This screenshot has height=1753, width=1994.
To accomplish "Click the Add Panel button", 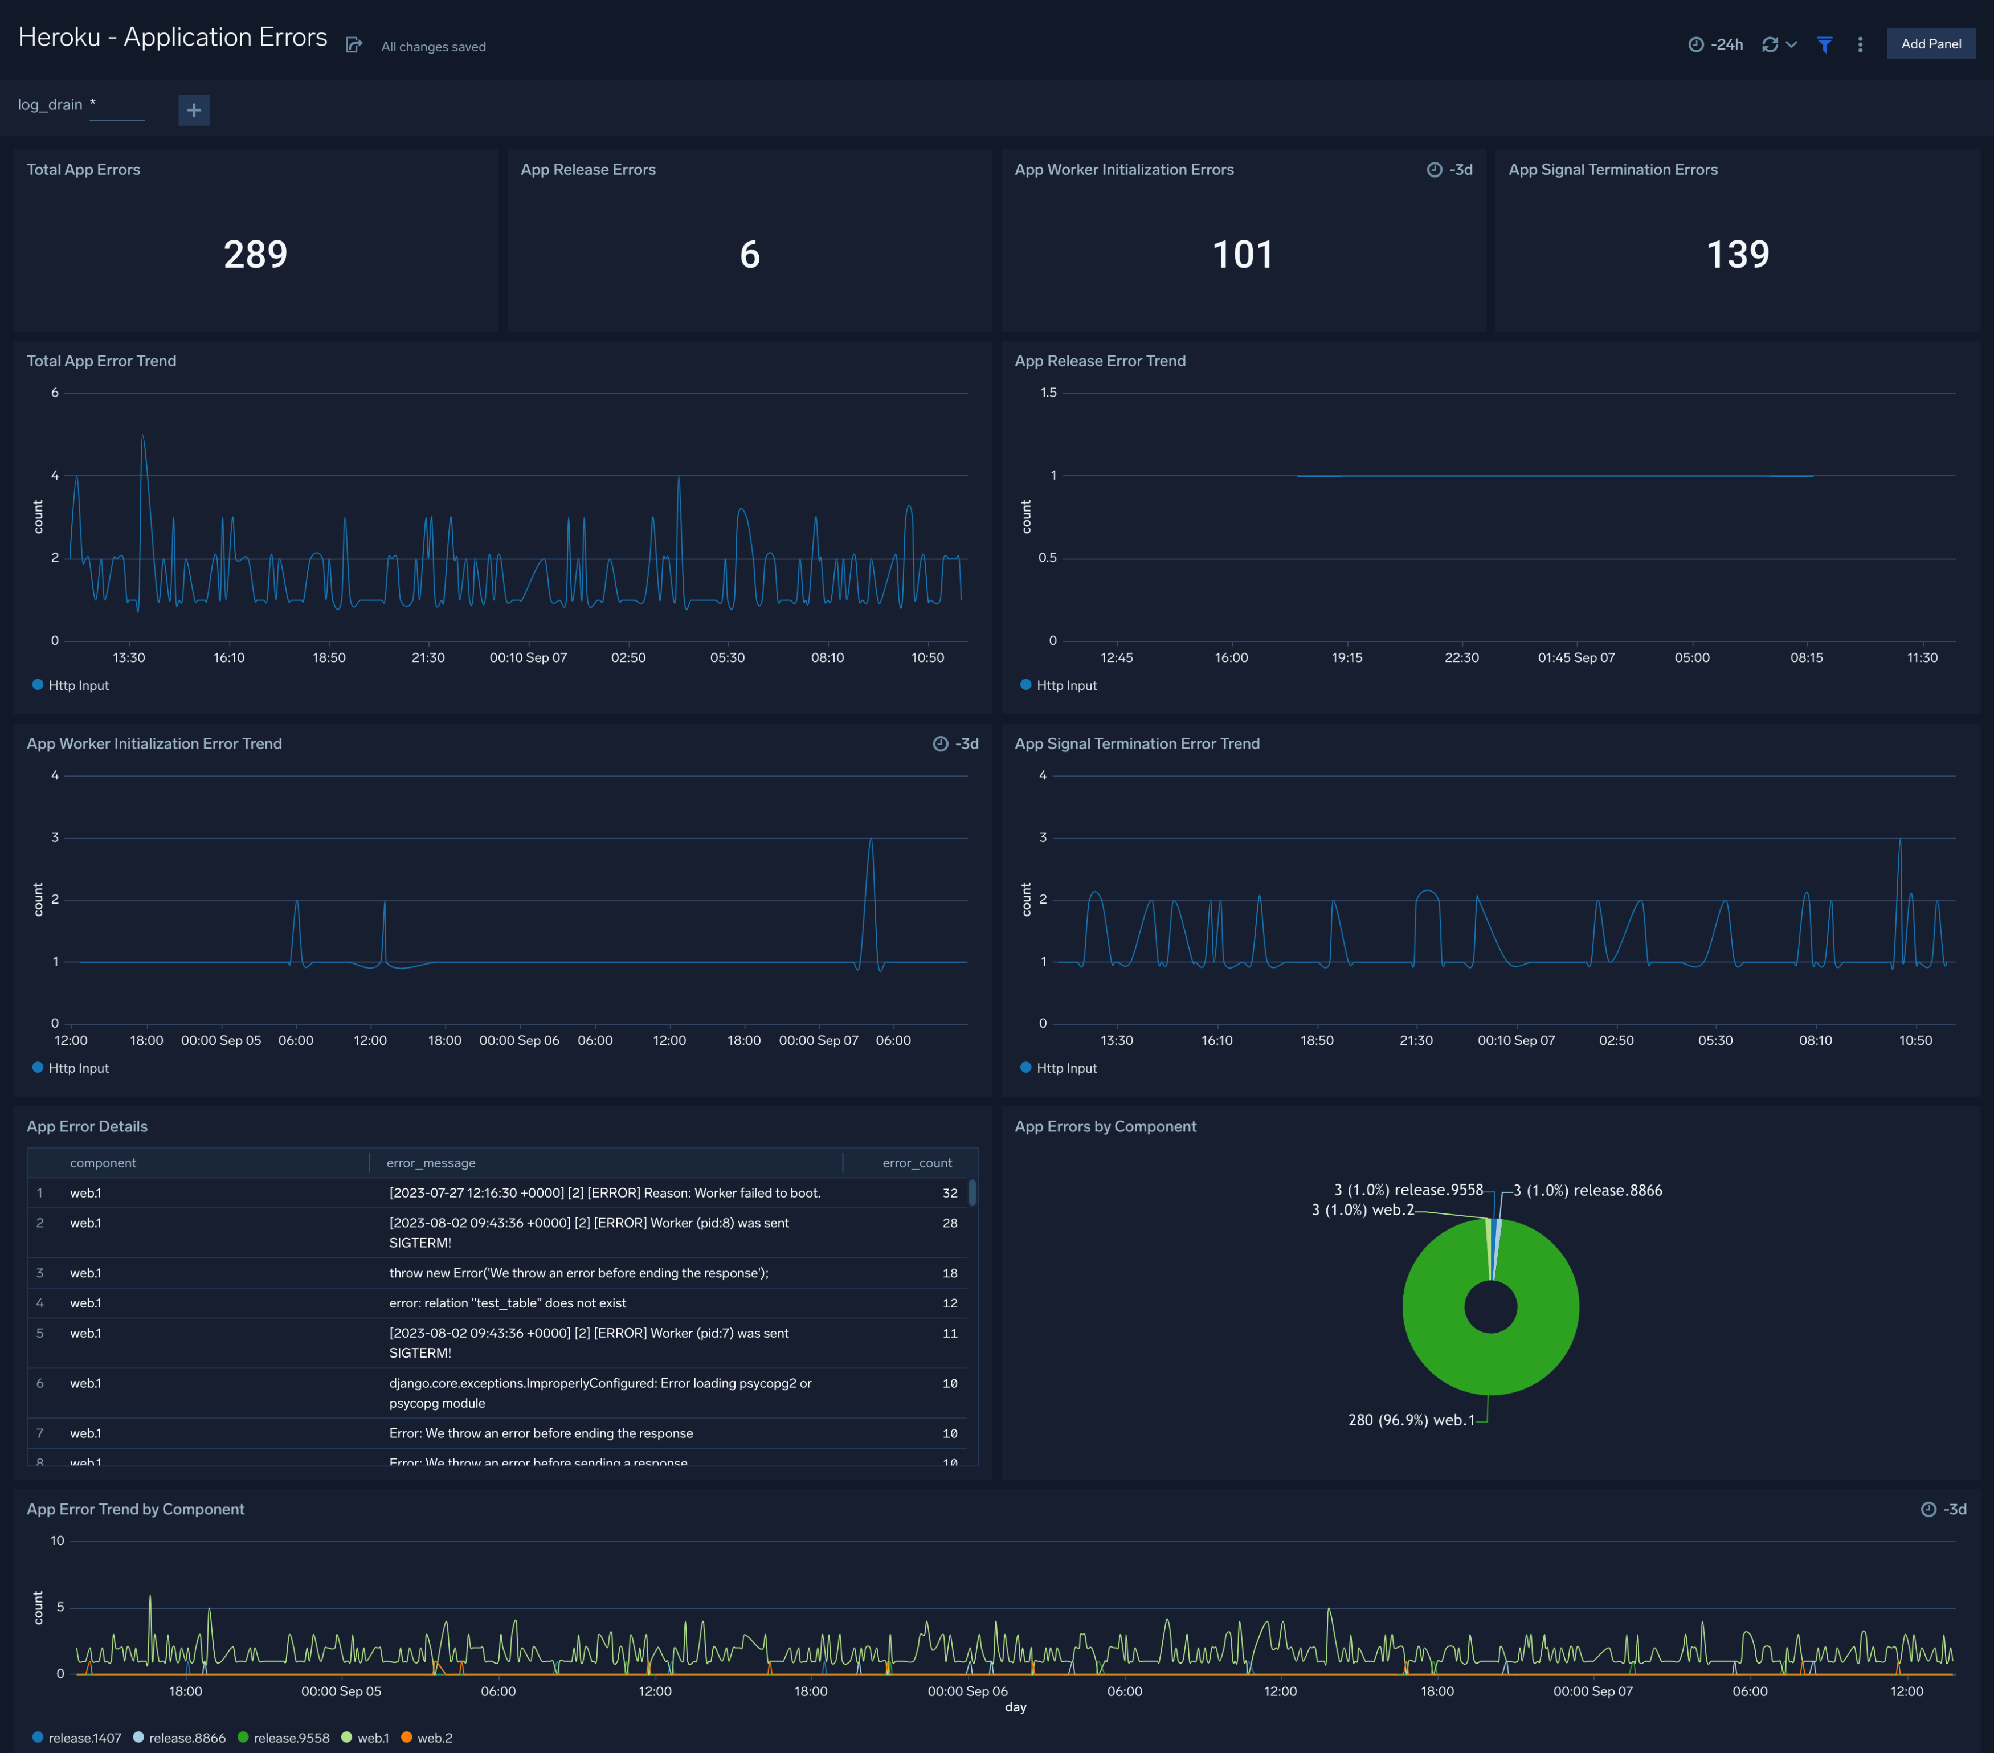I will tap(1931, 43).
